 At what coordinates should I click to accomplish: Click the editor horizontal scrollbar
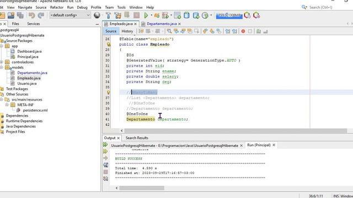236,130
